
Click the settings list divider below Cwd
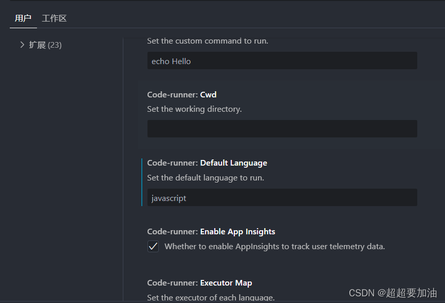point(282,146)
